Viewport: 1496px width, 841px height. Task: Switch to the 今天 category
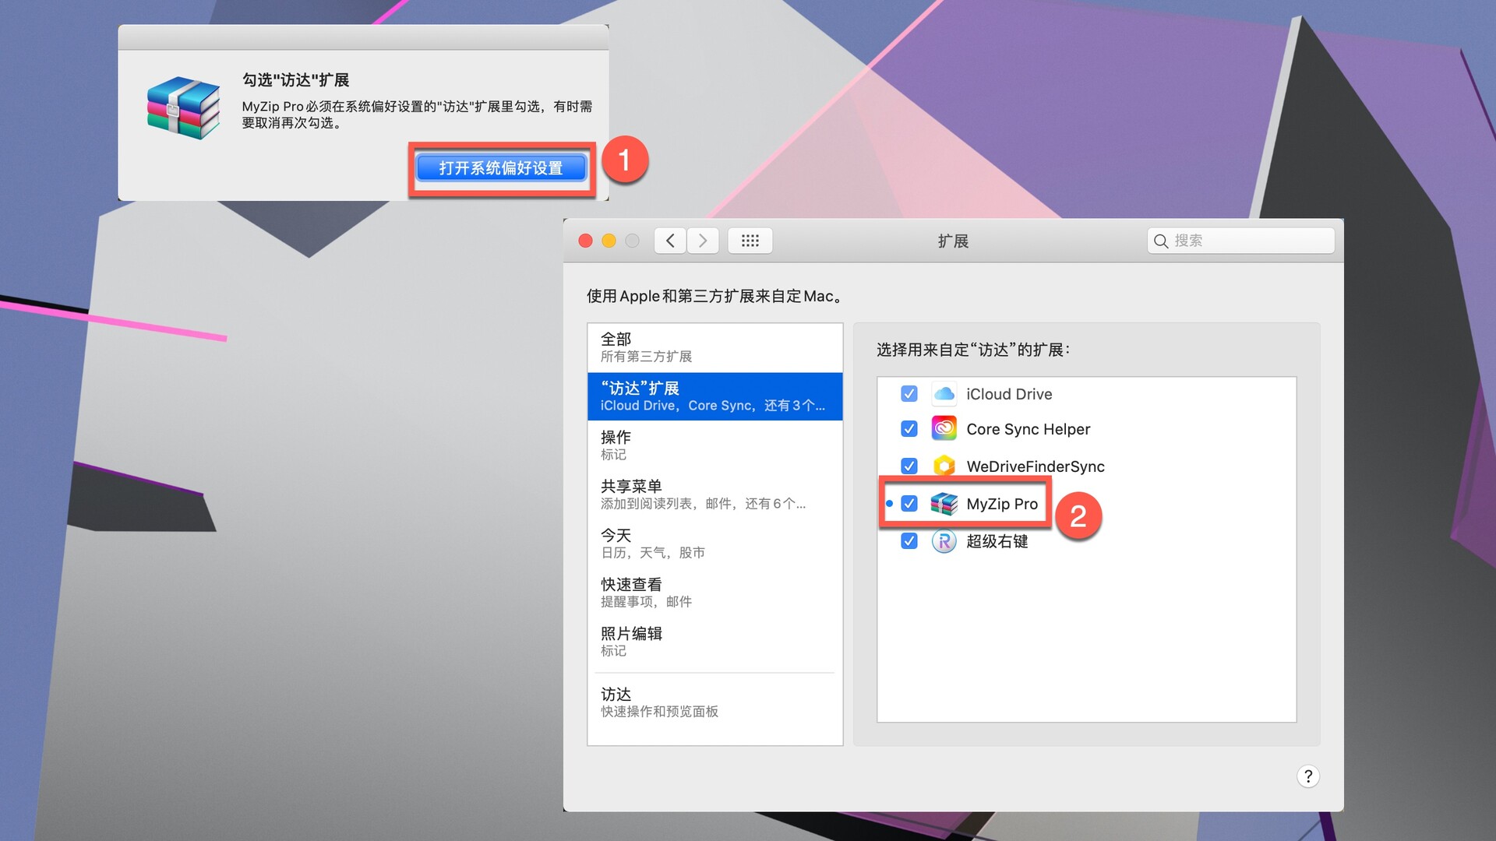point(715,544)
